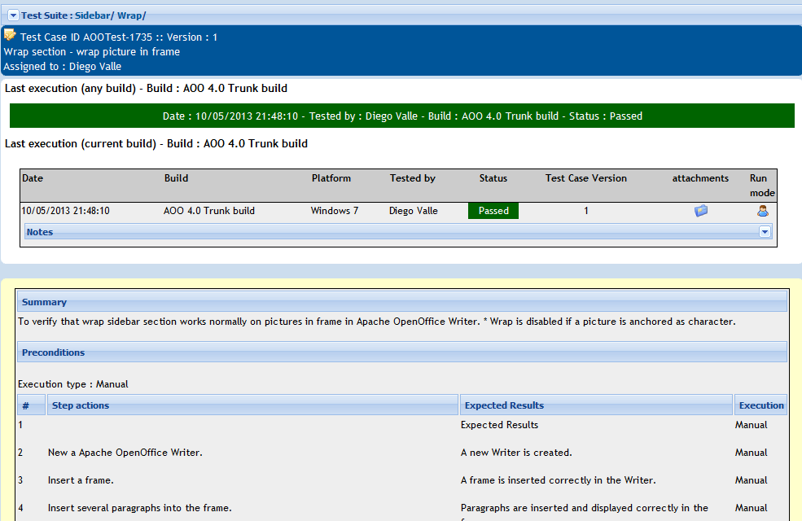The image size is (802, 521).
Task: Click the Status column header
Action: click(x=493, y=178)
